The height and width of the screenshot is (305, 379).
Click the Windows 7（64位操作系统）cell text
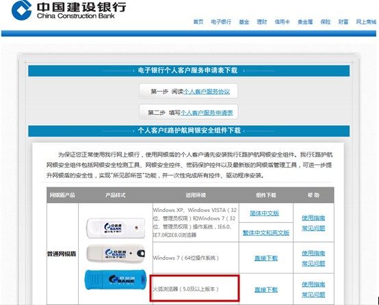coord(186,258)
